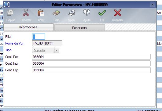Open the Calc calculator tool
Image resolution: width=162 pixels, height=111 pixels.
tap(56, 13)
